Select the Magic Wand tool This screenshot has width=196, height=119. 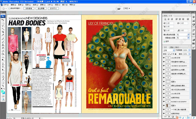[x=3, y=29]
